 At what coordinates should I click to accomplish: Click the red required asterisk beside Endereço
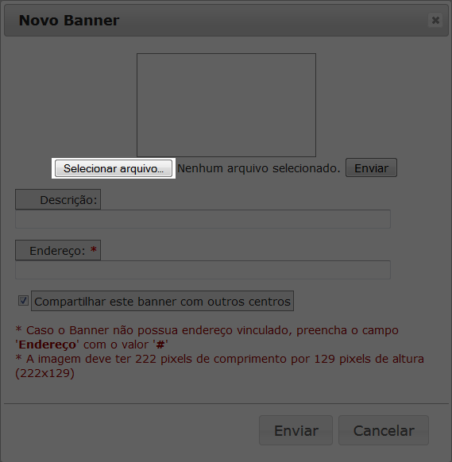coord(94,250)
